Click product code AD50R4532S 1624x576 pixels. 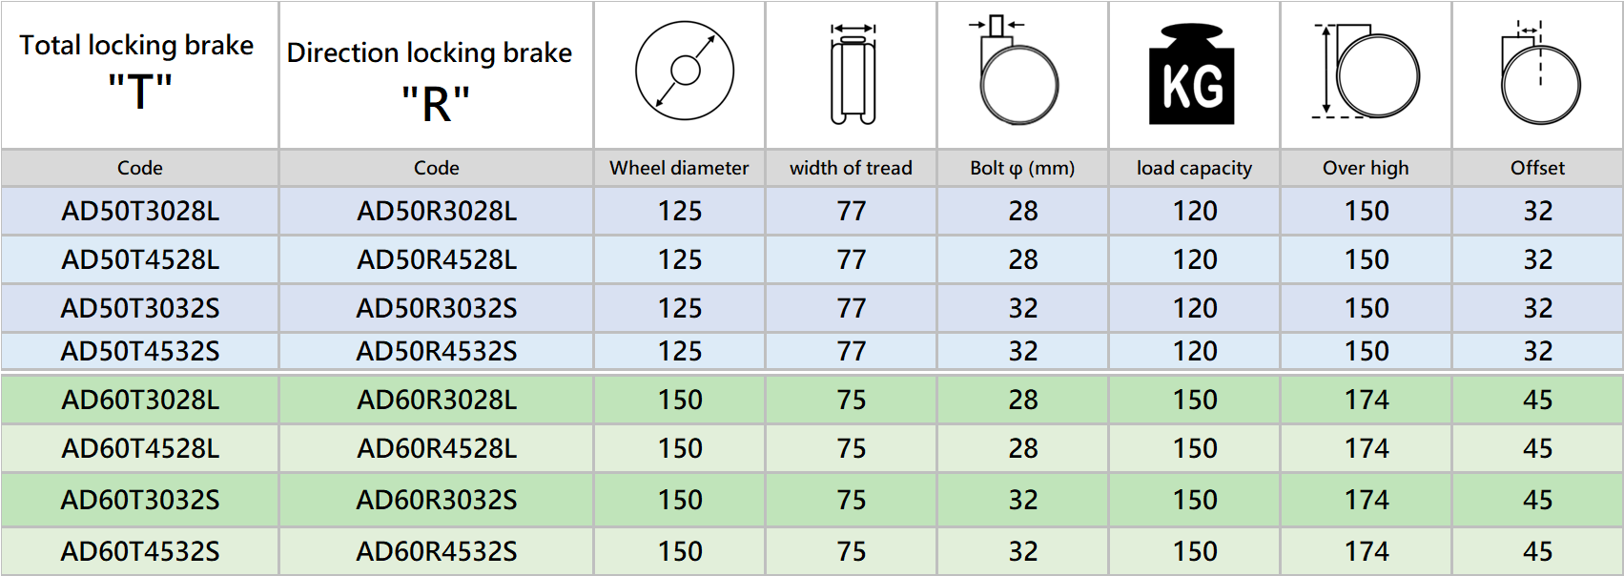(x=437, y=352)
